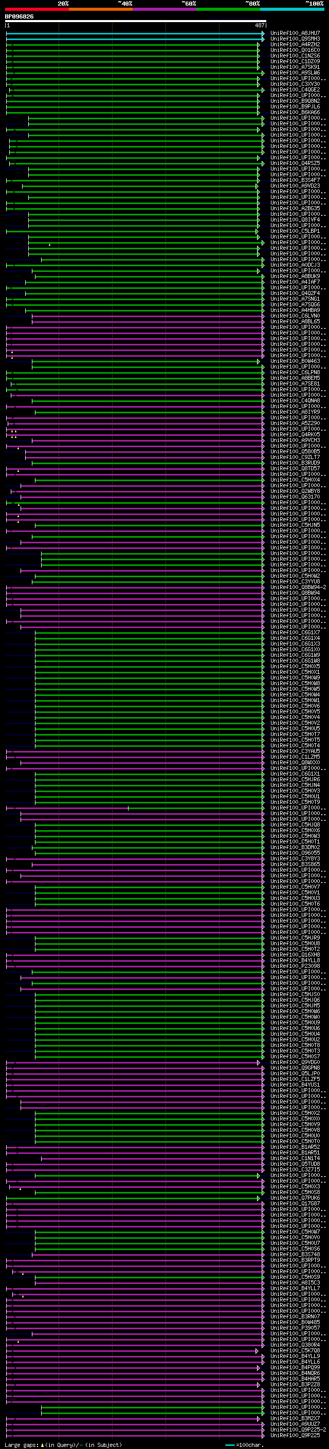Screen dimensions: 329x1449
Task: Open hit UniRef100_C4QGE2
Action: coord(295,89)
